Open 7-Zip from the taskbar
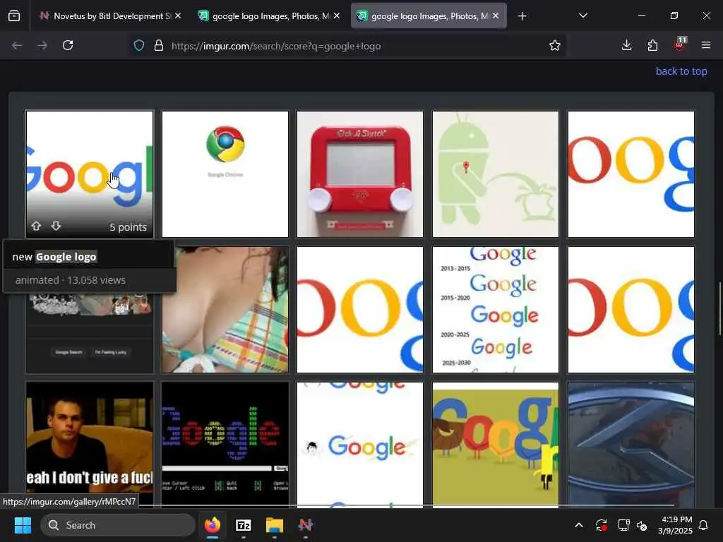Viewport: 723px width, 542px height. click(243, 525)
